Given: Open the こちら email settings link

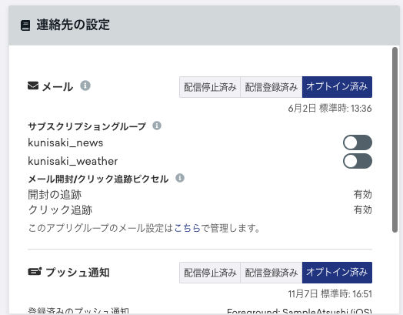Looking at the screenshot, I should 188,228.
